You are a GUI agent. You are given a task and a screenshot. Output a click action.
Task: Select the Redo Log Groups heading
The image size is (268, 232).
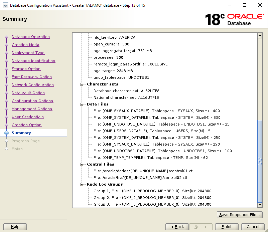point(105,184)
